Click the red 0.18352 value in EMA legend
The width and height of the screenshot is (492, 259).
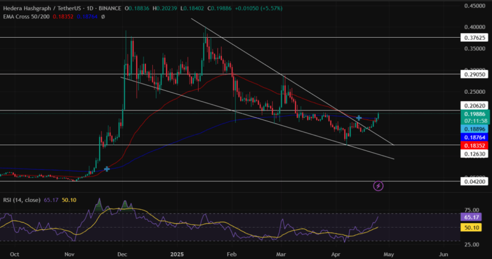pos(63,17)
